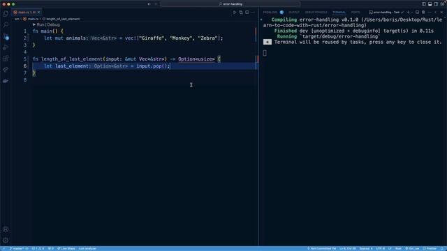This screenshot has width=447, height=251.
Task: Click Not Committed Yet blame status
Action: pyautogui.click(x=321, y=248)
